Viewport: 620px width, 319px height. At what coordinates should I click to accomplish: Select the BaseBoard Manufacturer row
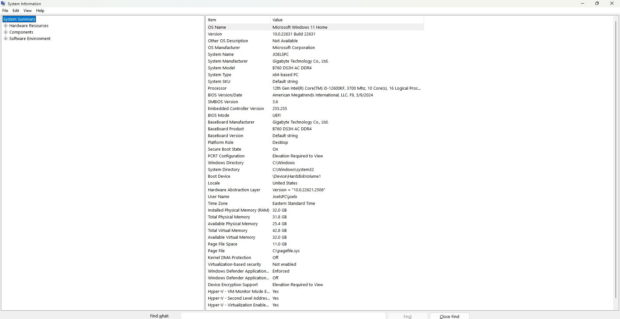[x=315, y=122]
